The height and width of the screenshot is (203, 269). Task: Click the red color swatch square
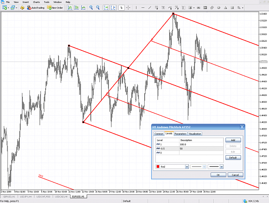click(x=158, y=166)
